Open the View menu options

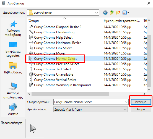[126, 13]
